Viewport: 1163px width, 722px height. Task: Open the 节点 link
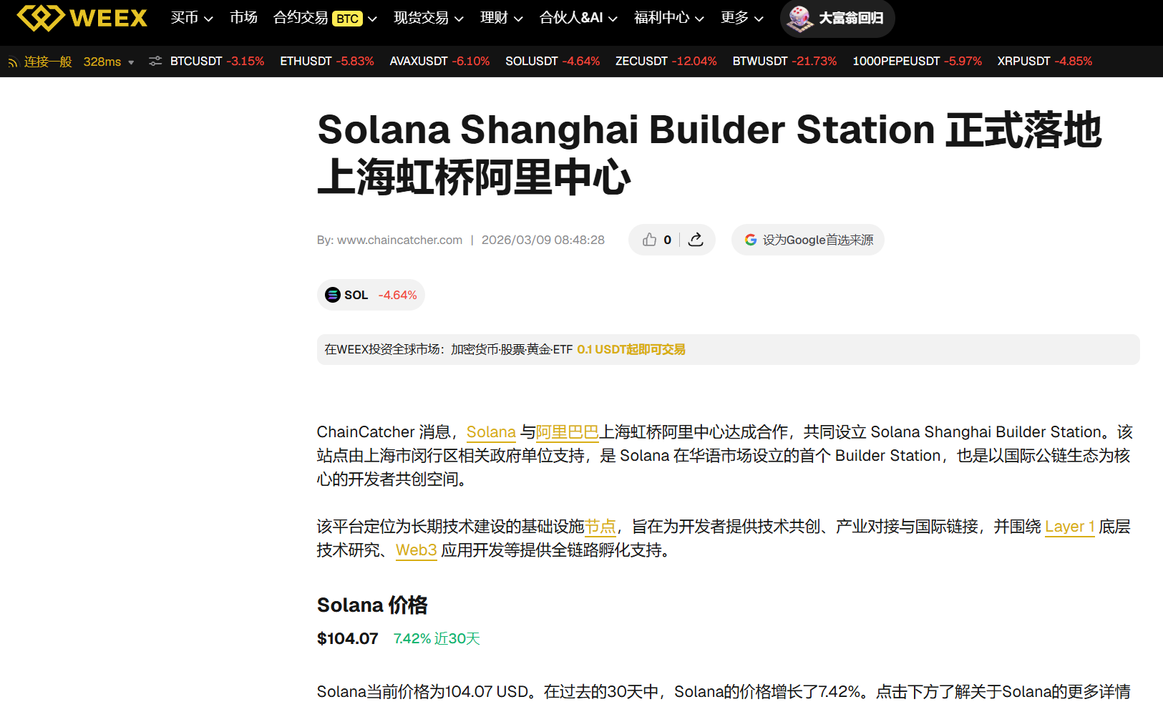[600, 527]
